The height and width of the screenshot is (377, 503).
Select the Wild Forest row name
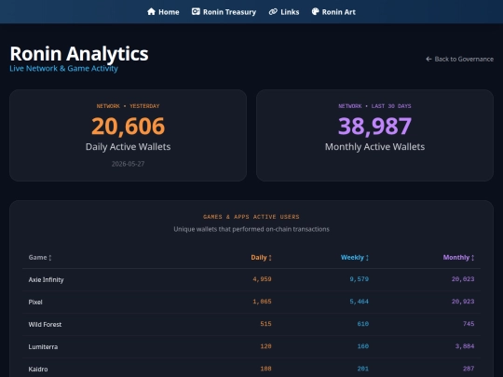[45, 325]
